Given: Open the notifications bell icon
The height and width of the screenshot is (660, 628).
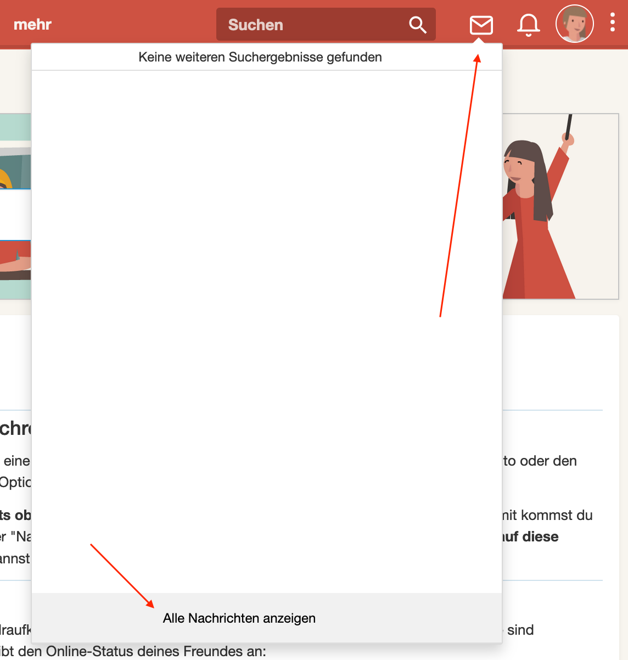Looking at the screenshot, I should pos(529,25).
